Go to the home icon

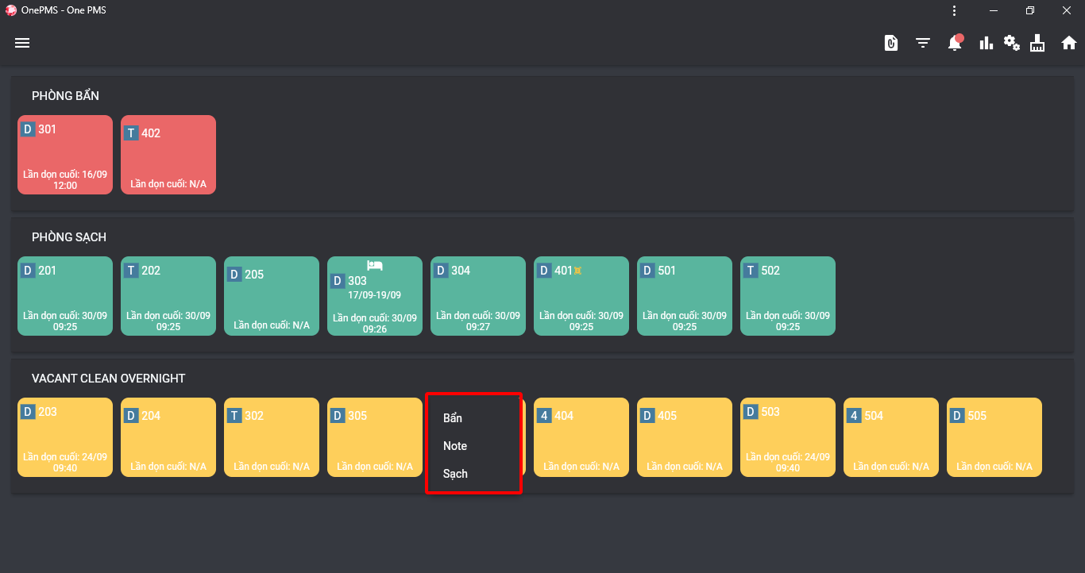point(1069,43)
